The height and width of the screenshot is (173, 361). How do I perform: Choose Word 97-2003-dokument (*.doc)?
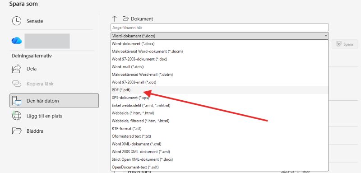pyautogui.click(x=220, y=59)
